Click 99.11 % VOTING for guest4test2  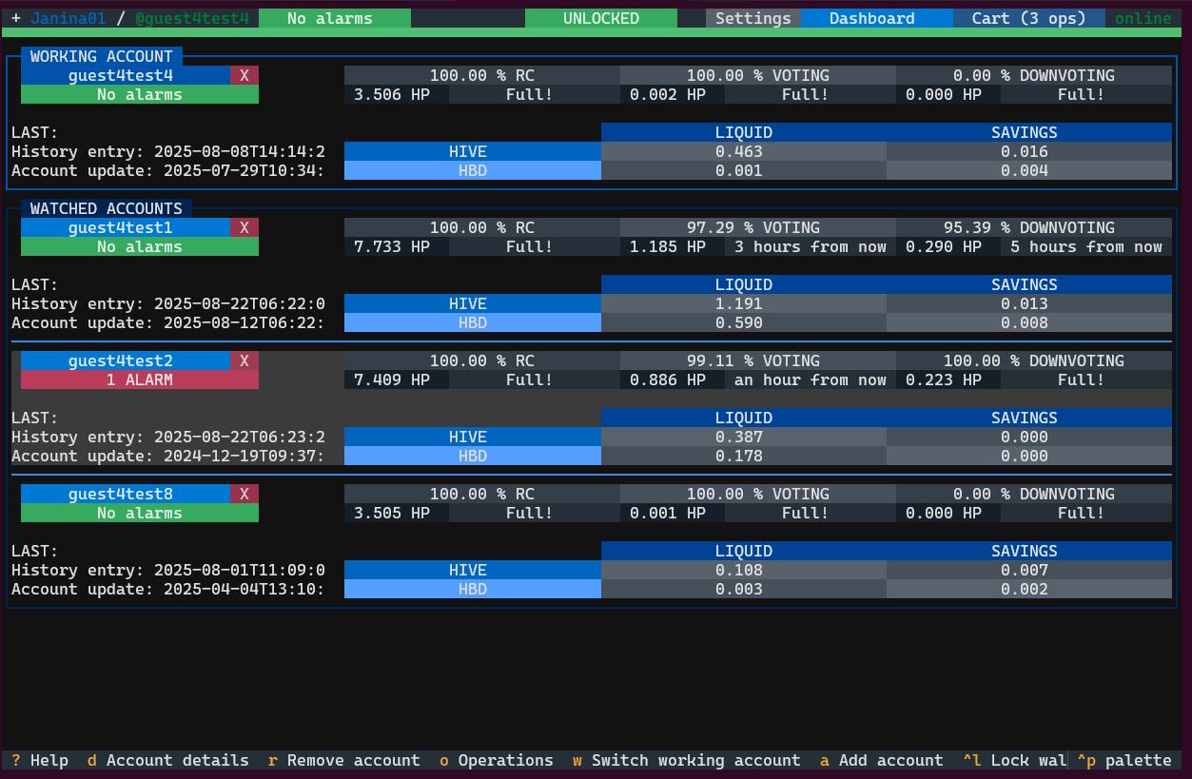(x=758, y=360)
